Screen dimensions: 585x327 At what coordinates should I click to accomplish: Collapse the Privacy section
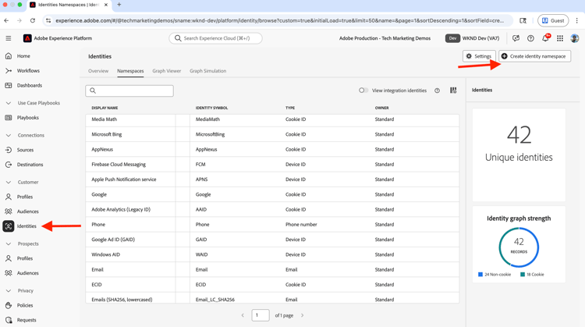tap(9, 291)
